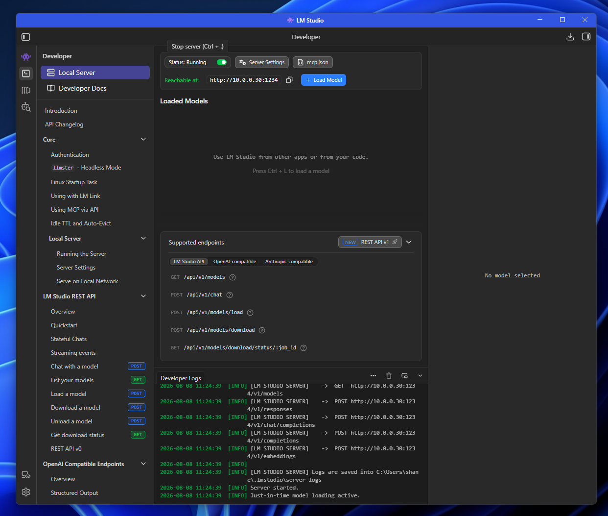
Task: Show help for POST /api/v1/chat
Action: (x=230, y=295)
